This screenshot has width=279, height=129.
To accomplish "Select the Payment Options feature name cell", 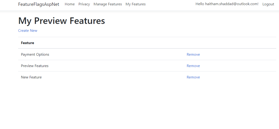I will (35, 54).
